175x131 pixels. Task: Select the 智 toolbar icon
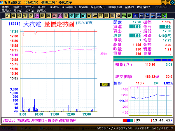tap(66, 16)
